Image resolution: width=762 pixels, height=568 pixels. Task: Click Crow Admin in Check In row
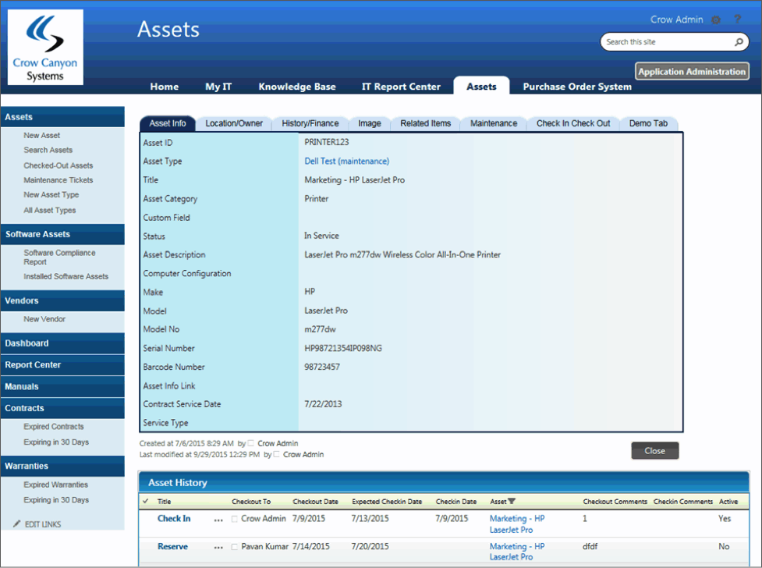(264, 518)
